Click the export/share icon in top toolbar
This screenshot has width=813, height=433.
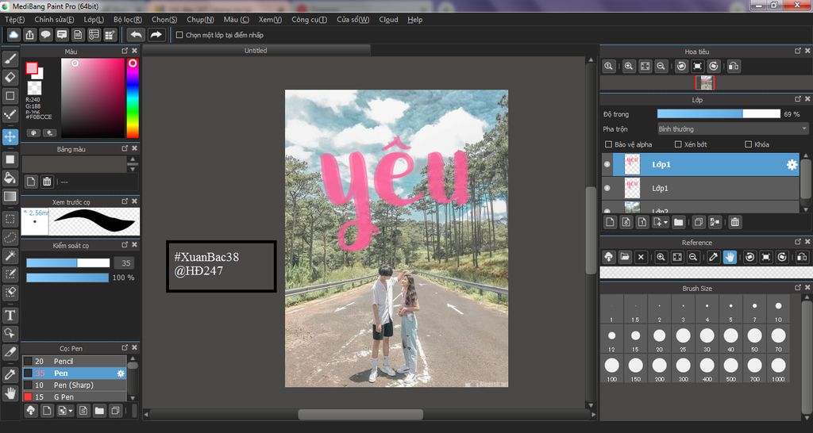(x=30, y=35)
